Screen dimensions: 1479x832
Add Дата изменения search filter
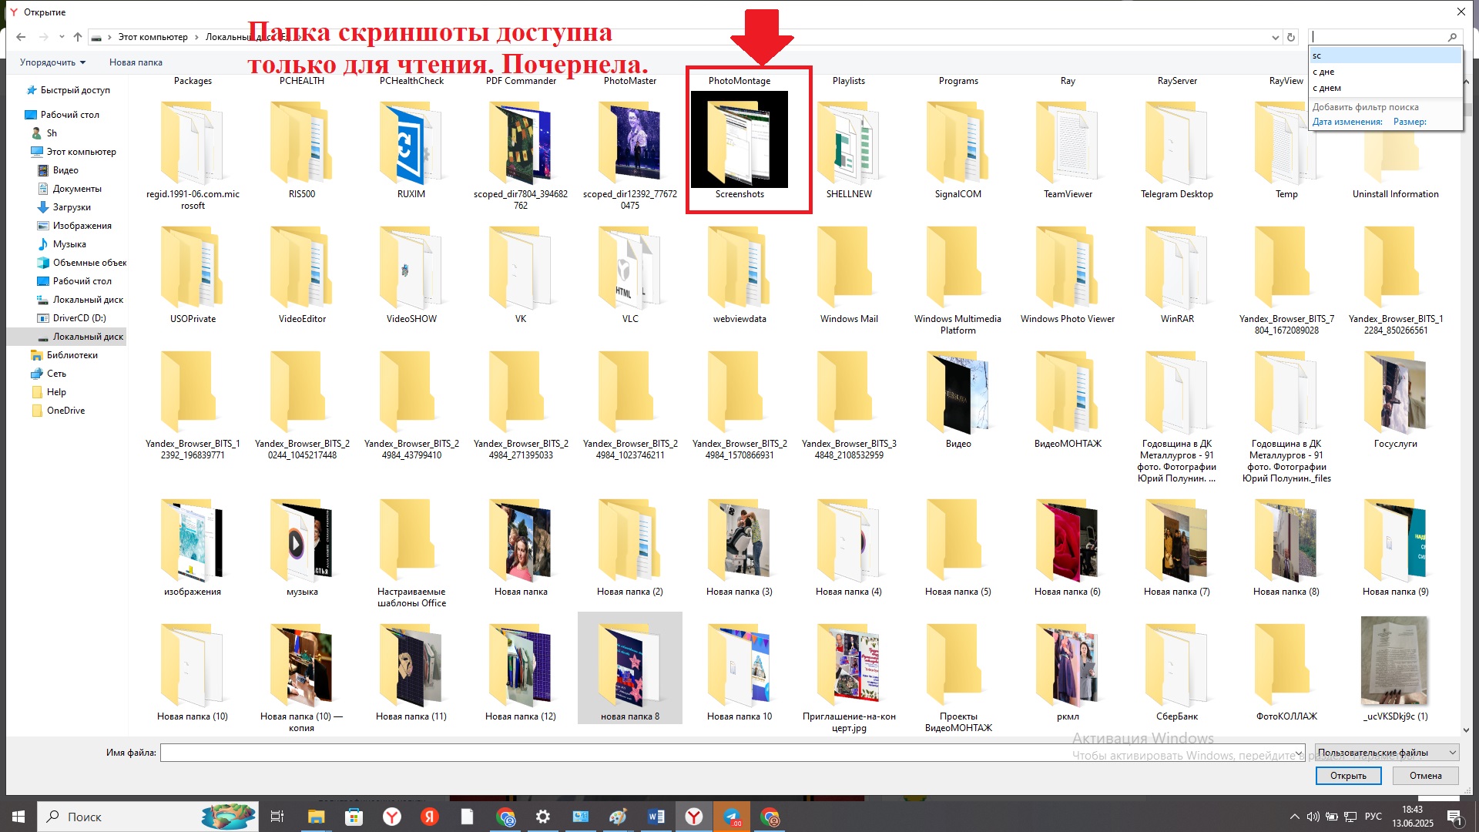(x=1347, y=122)
